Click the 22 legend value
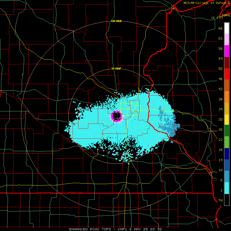This screenshot has width=231, height=231. [x=220, y=140]
